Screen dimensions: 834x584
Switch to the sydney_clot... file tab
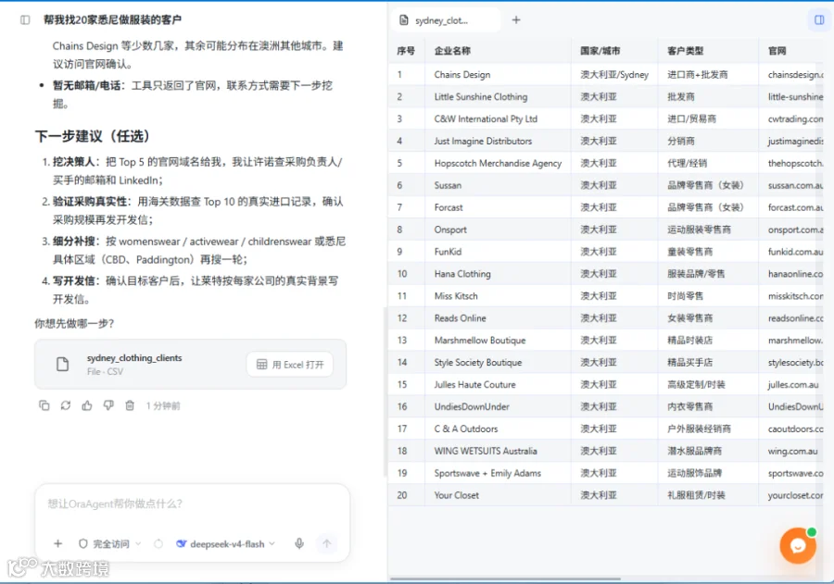(446, 20)
